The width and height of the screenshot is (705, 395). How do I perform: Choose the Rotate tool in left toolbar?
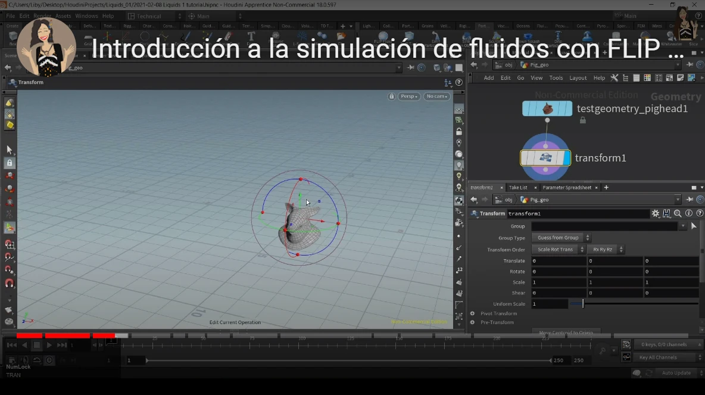tap(10, 189)
